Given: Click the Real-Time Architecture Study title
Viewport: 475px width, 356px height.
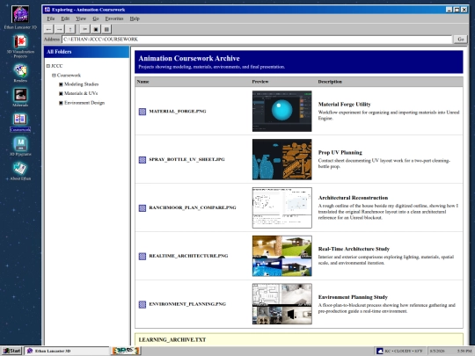Looking at the screenshot, I should tap(354, 249).
